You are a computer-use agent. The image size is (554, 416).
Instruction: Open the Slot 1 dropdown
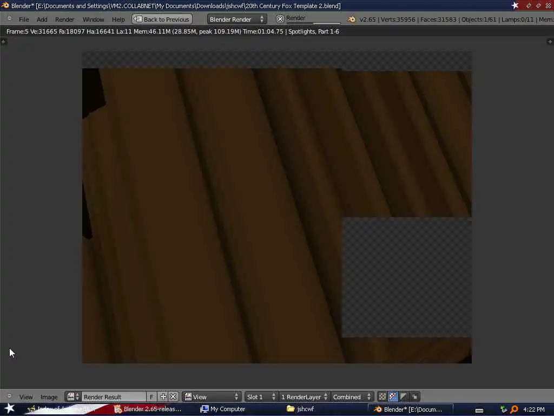[261, 396]
